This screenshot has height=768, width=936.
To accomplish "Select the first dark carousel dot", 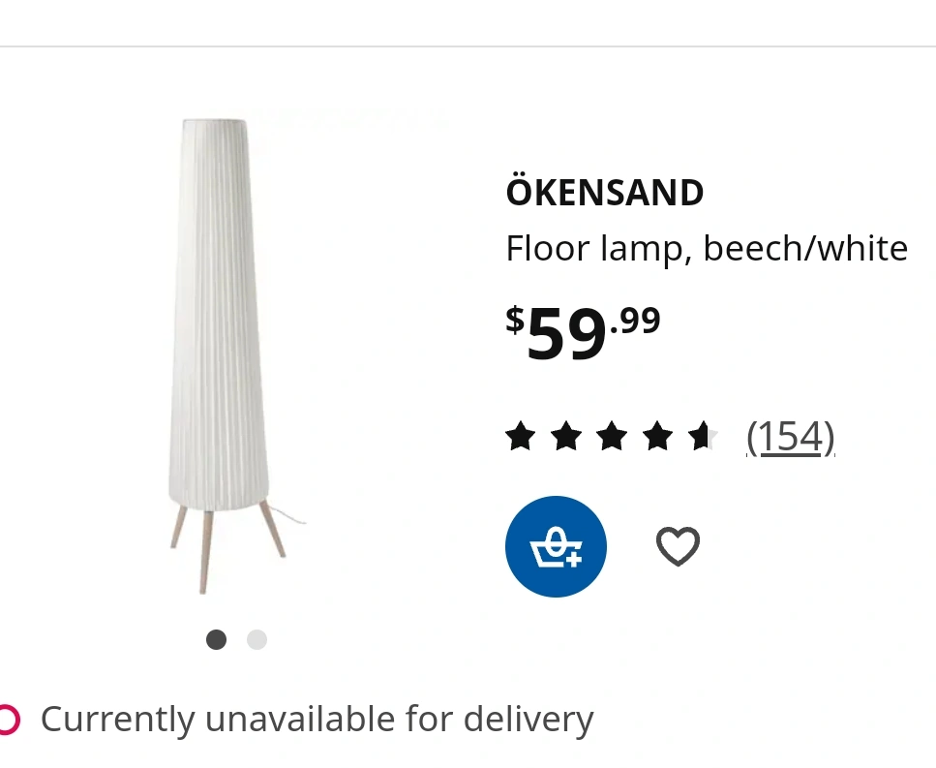I will coord(216,639).
